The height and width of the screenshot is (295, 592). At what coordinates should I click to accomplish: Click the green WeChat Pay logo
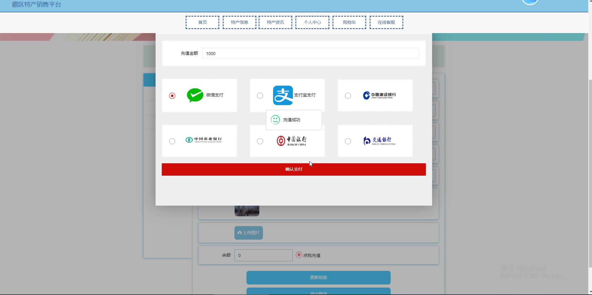[195, 95]
